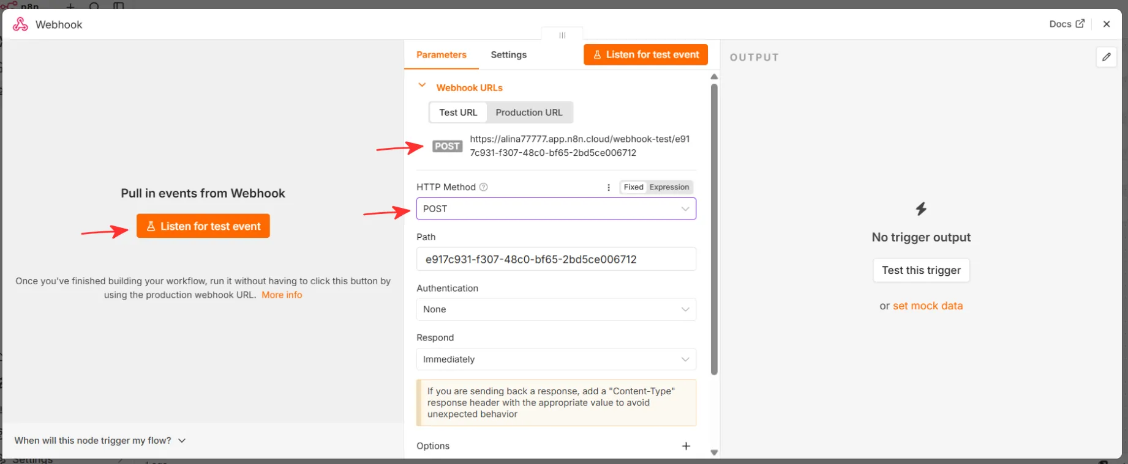Viewport: 1128px width, 464px height.
Task: Click the pencil edit output icon
Action: coord(1107,57)
